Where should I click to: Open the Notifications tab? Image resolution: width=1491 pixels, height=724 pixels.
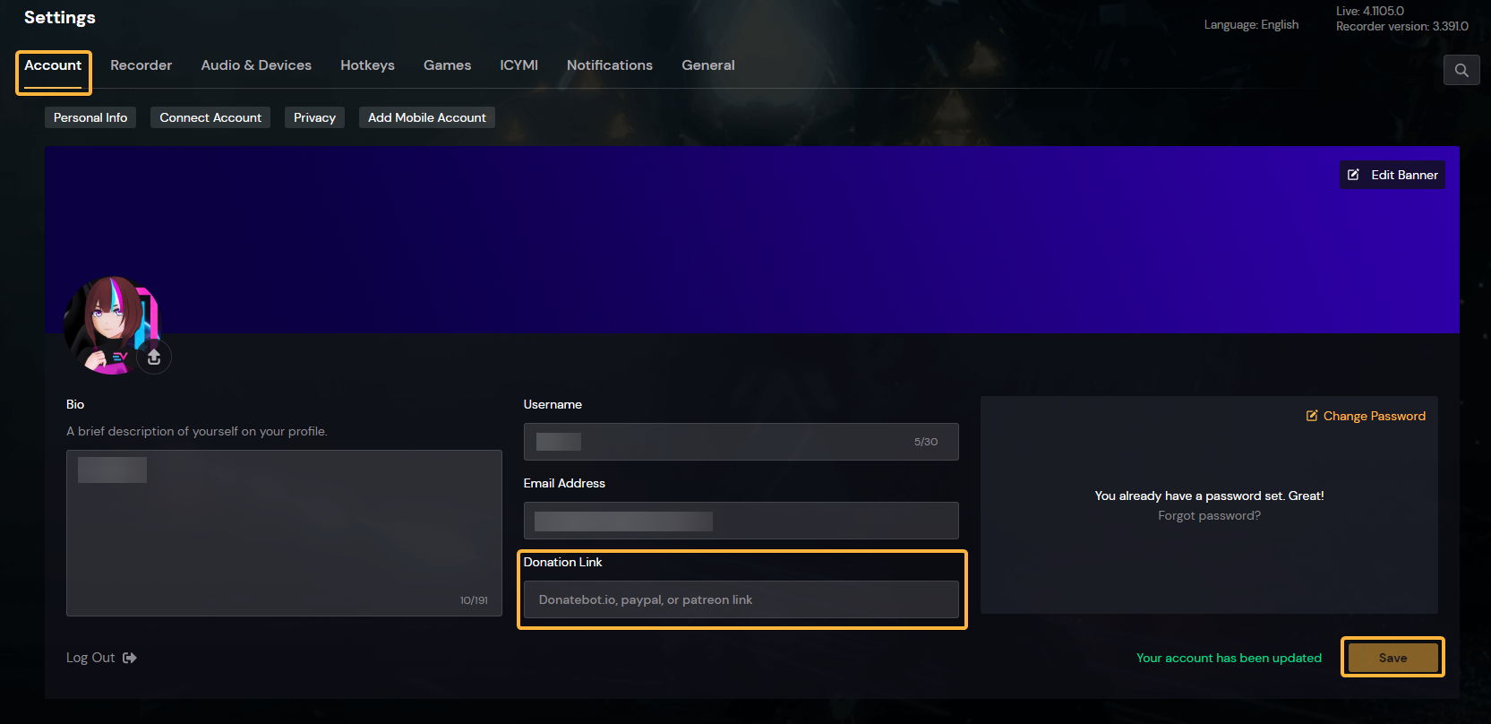609,65
